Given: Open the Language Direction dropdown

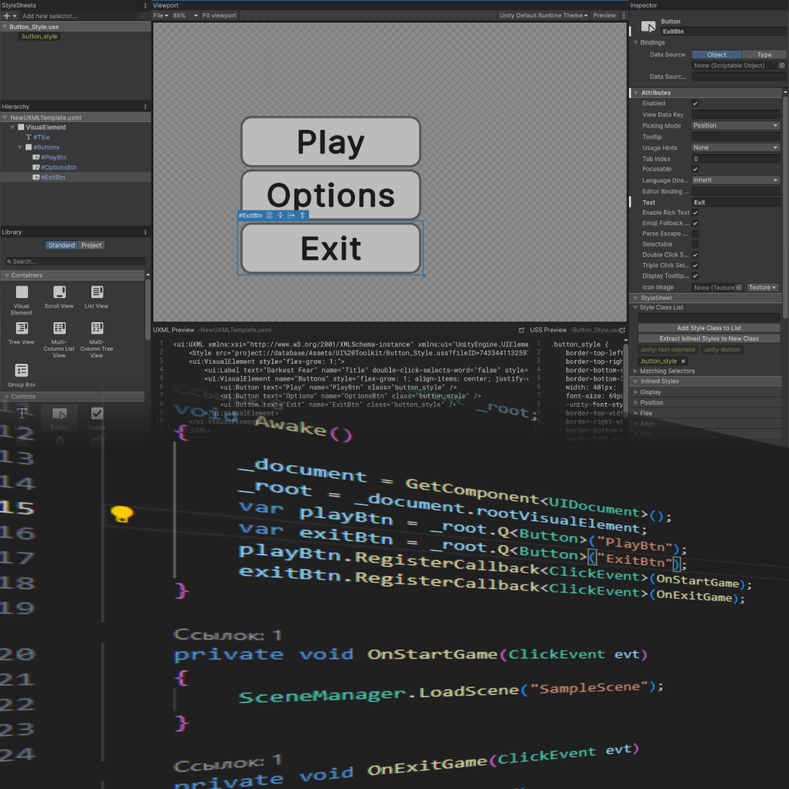Looking at the screenshot, I should coord(735,180).
